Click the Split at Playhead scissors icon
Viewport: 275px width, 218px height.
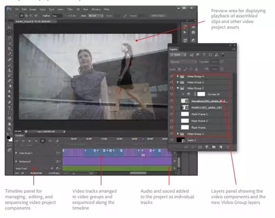click(50, 141)
